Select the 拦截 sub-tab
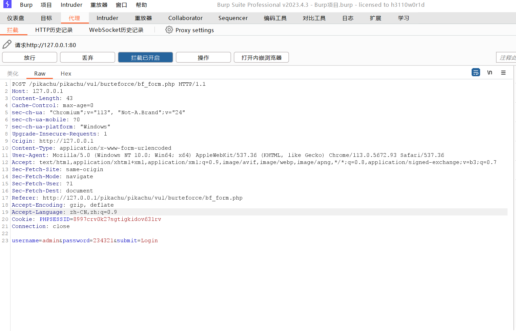The image size is (516, 331). tap(13, 30)
